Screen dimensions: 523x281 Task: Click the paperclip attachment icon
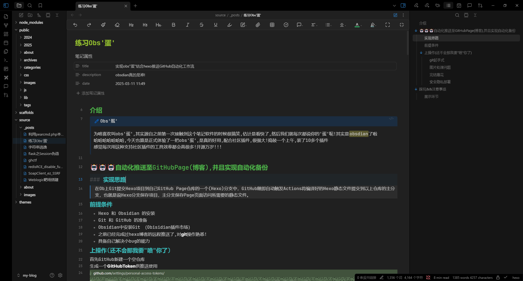(258, 25)
